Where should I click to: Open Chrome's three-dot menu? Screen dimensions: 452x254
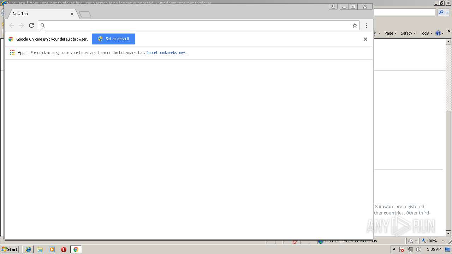[x=366, y=25]
